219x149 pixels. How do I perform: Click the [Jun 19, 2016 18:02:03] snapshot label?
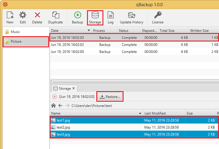click(77, 96)
